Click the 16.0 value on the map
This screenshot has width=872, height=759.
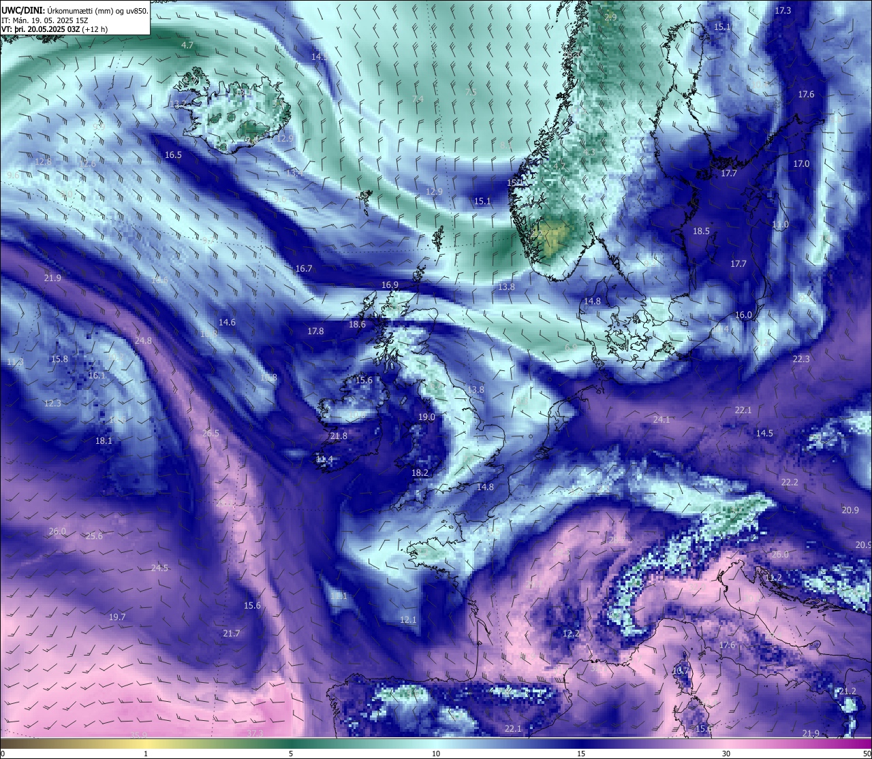coord(743,315)
